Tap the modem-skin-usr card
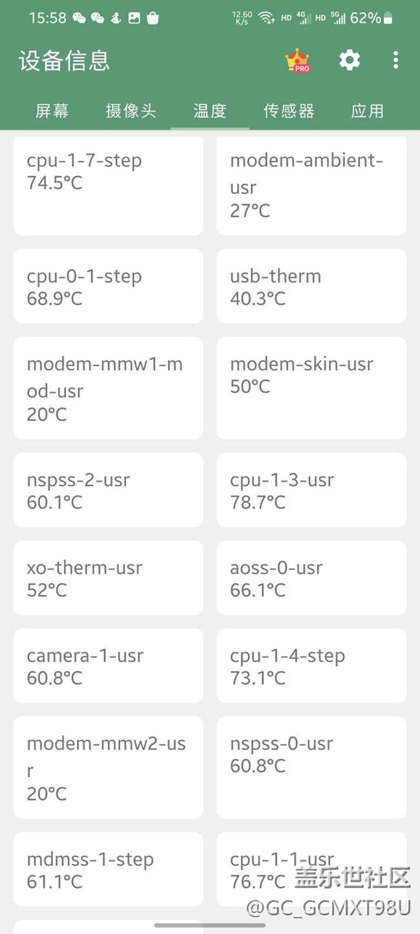Image resolution: width=420 pixels, height=934 pixels. pos(311,387)
